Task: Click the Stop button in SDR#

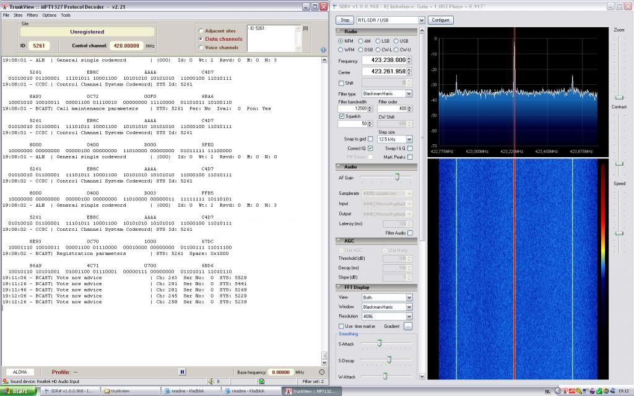Action: point(345,20)
